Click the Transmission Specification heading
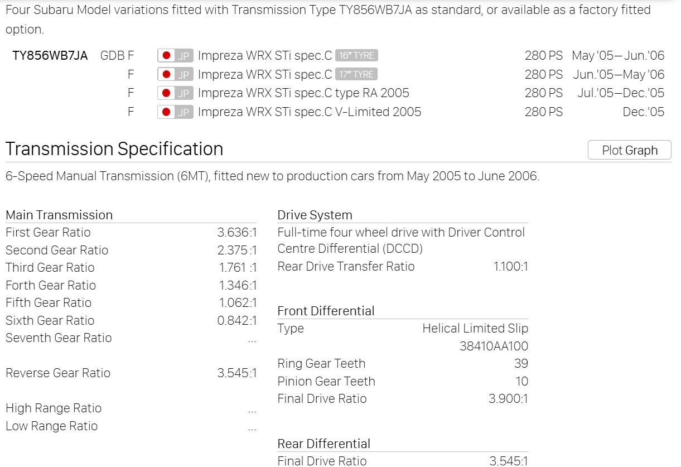681x467 pixels. [x=114, y=149]
